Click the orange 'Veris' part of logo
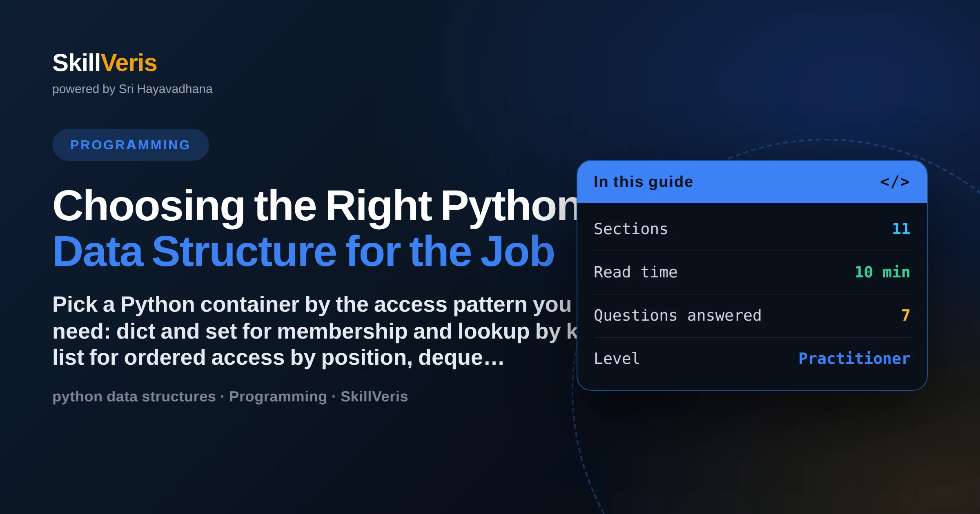The height and width of the screenshot is (514, 980). [129, 63]
